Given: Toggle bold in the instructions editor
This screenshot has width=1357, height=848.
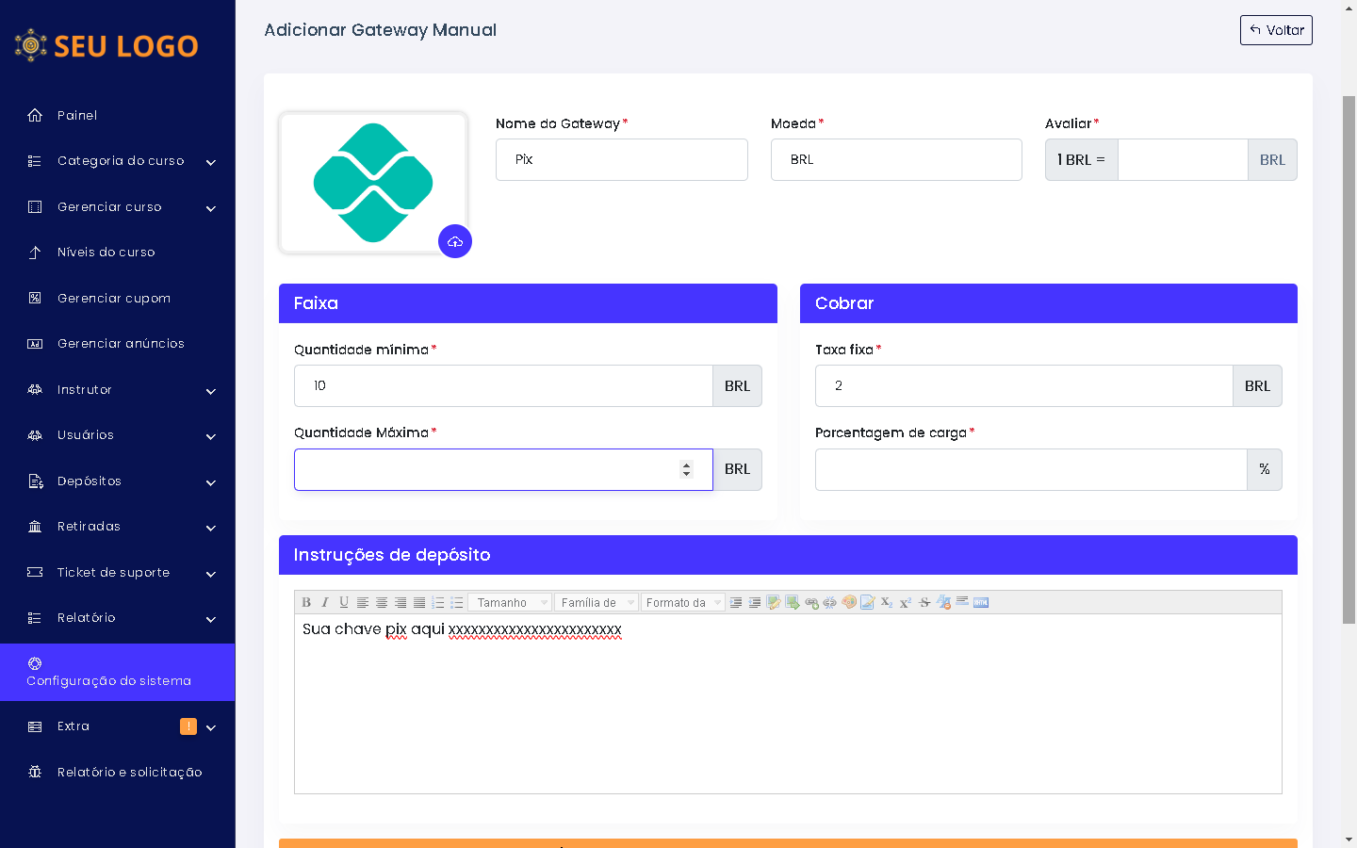Looking at the screenshot, I should (x=306, y=603).
